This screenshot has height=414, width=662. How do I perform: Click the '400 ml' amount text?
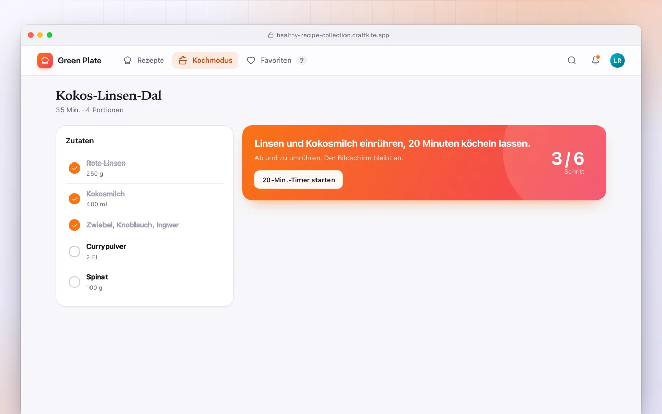tap(97, 204)
